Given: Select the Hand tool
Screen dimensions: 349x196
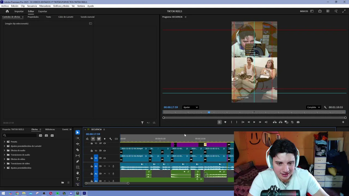Looking at the screenshot, I should point(78,173).
